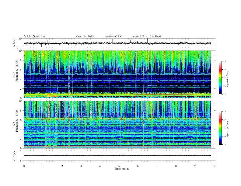Click time axis tick label "1"
The height and width of the screenshot is (186, 241).
click(x=43, y=166)
